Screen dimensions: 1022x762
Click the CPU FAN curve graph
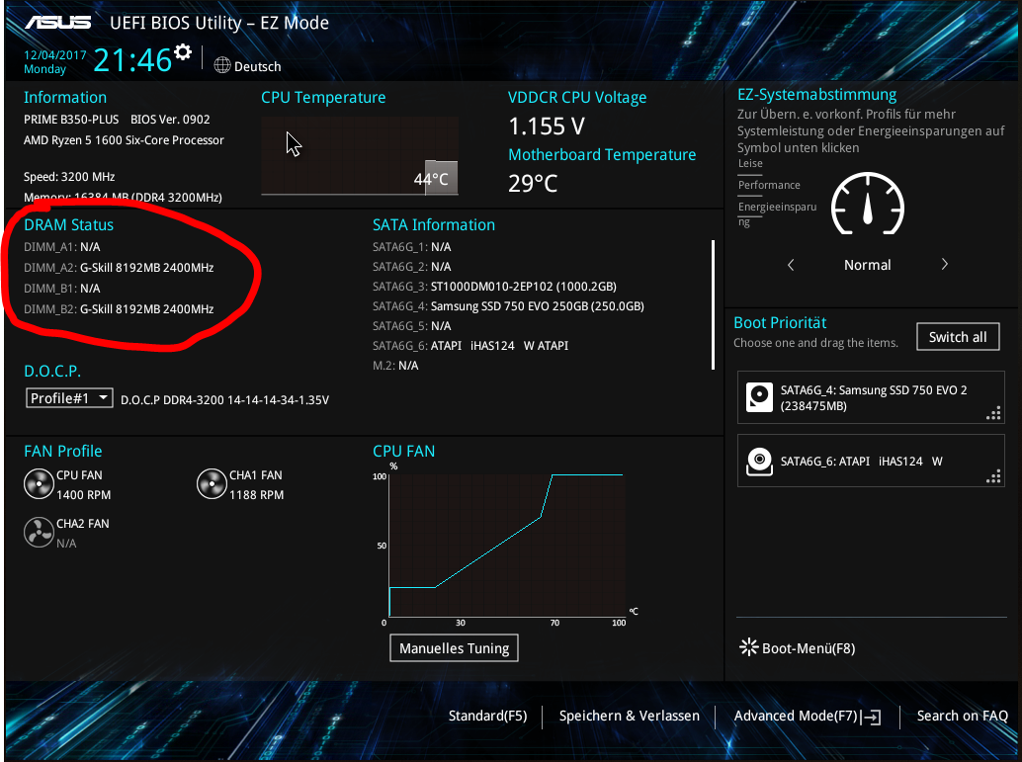(507, 545)
